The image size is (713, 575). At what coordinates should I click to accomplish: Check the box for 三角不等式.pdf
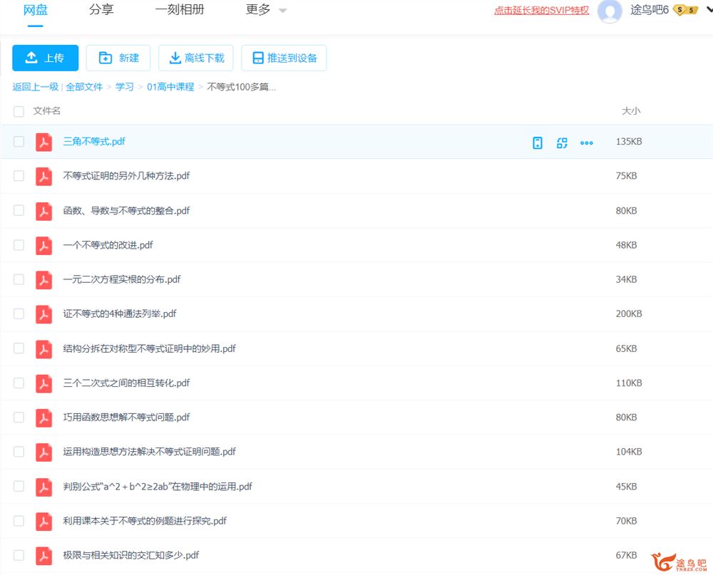19,142
